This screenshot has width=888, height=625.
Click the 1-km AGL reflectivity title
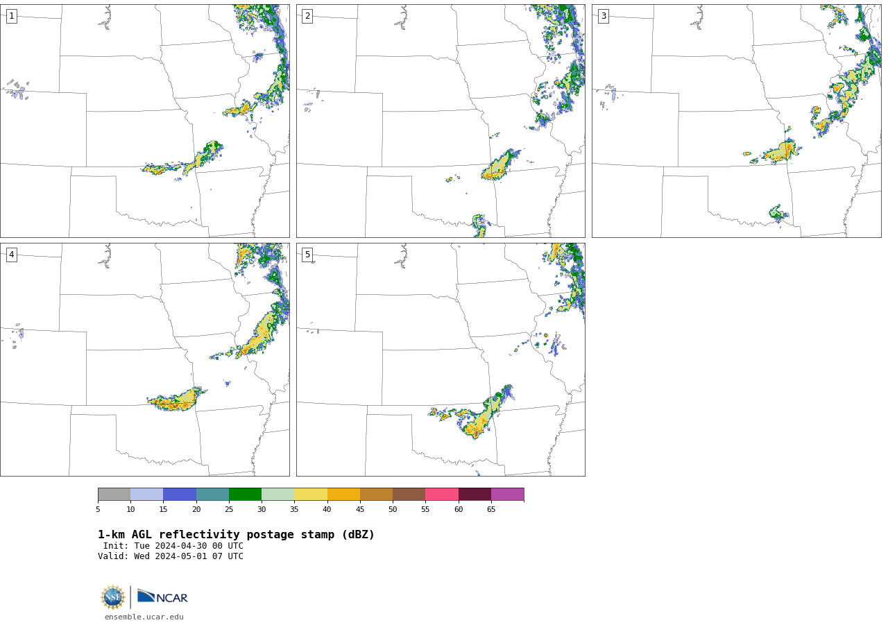pyautogui.click(x=236, y=535)
